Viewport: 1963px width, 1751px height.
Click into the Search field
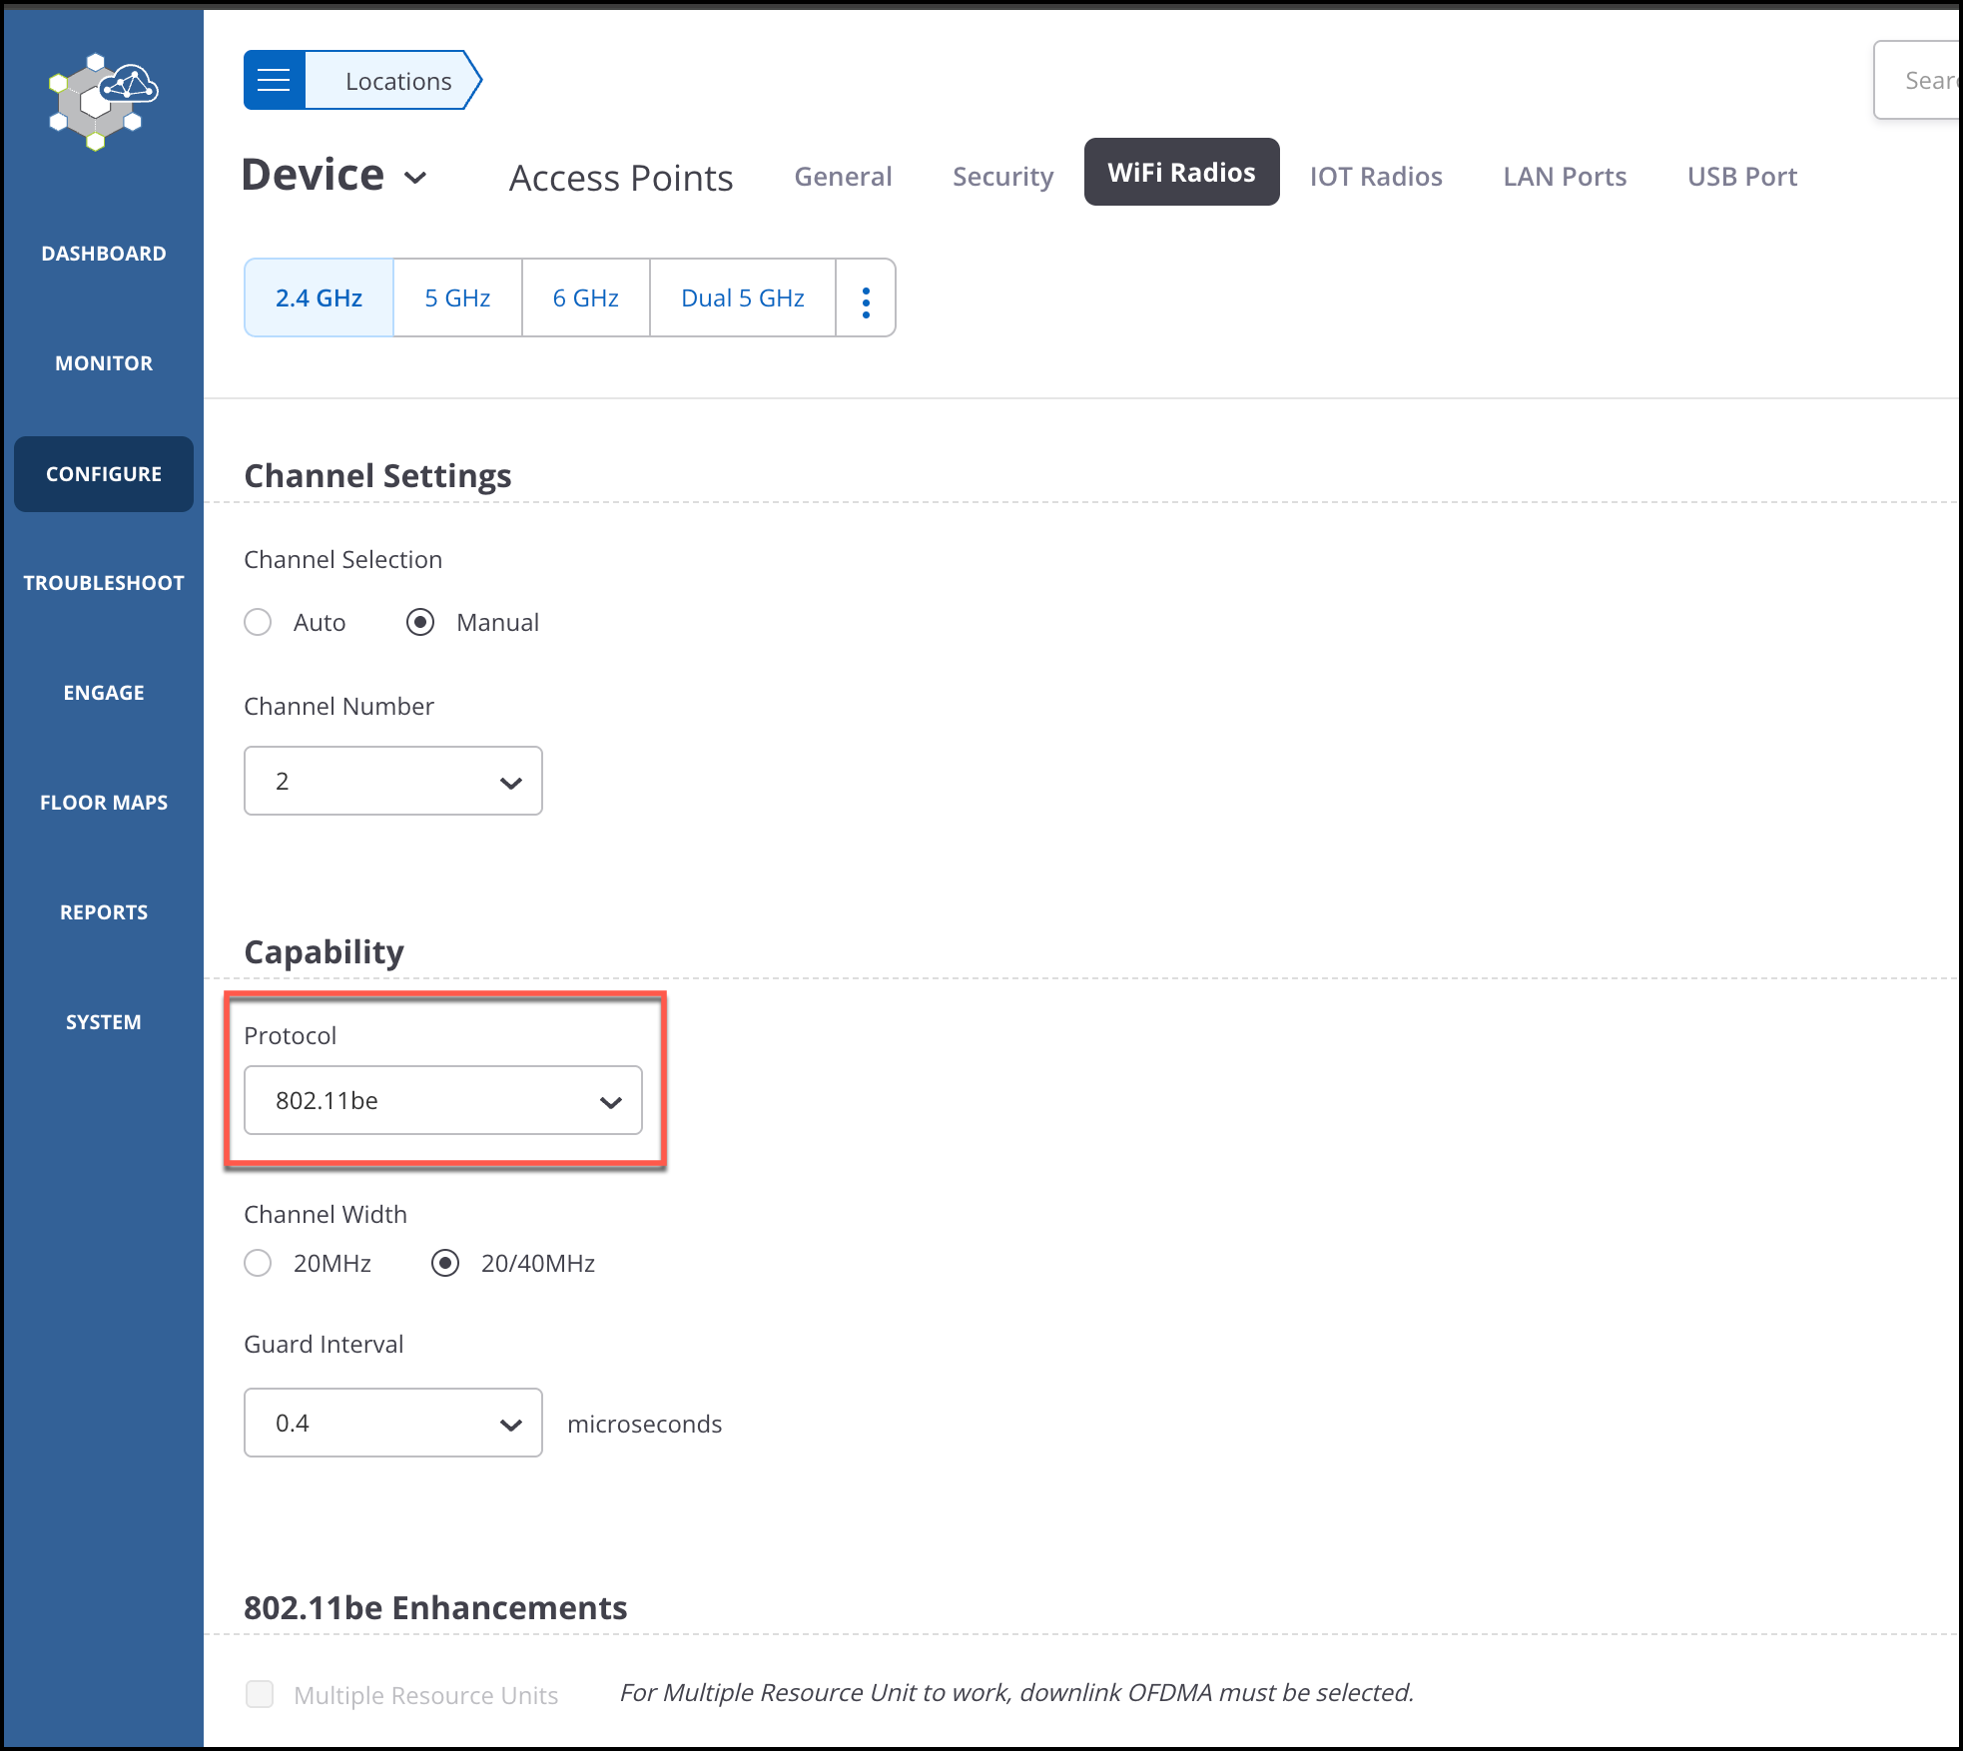click(1923, 81)
